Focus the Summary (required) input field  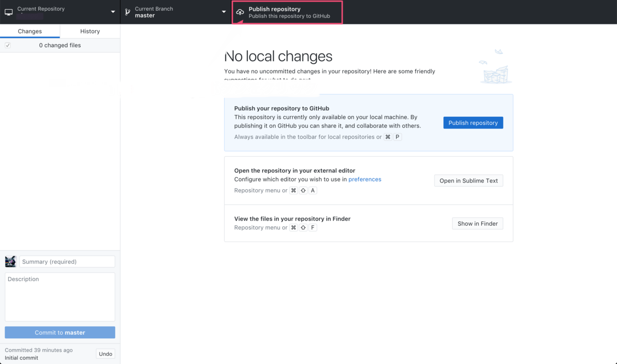pos(67,262)
